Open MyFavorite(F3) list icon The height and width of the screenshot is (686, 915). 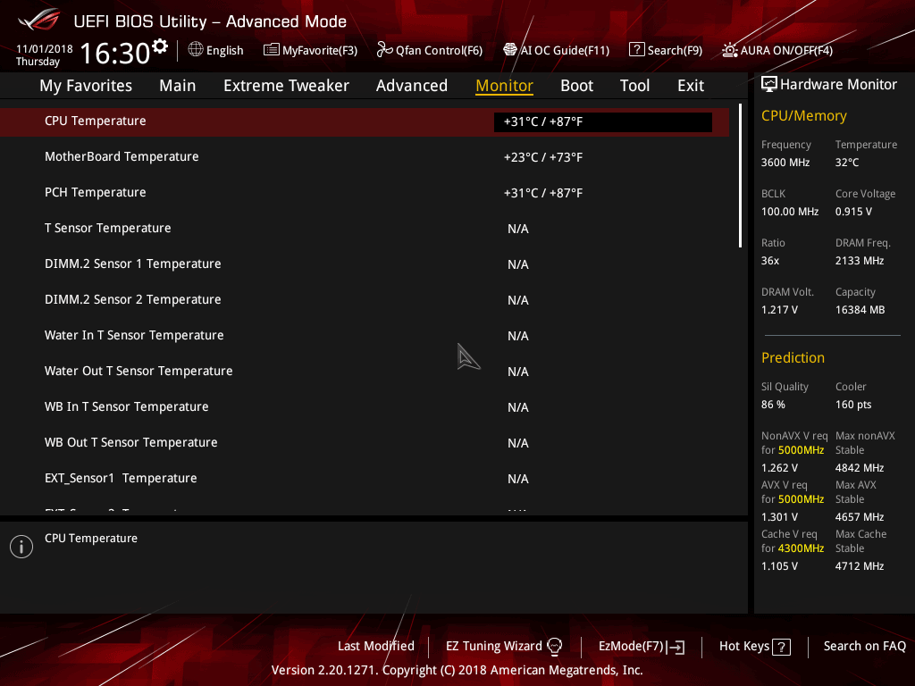pyautogui.click(x=272, y=50)
